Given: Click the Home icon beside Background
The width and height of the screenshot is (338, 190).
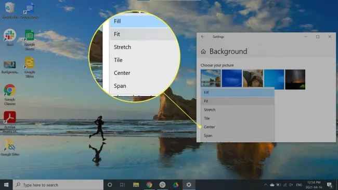Looking at the screenshot, I should 203,51.
